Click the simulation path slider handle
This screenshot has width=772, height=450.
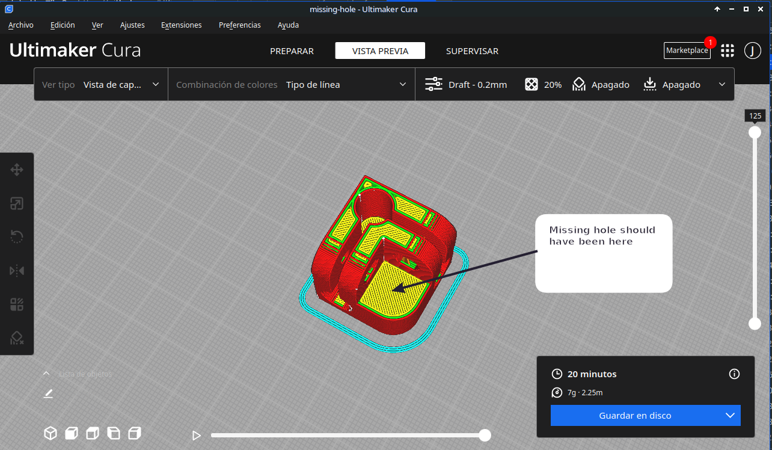485,435
